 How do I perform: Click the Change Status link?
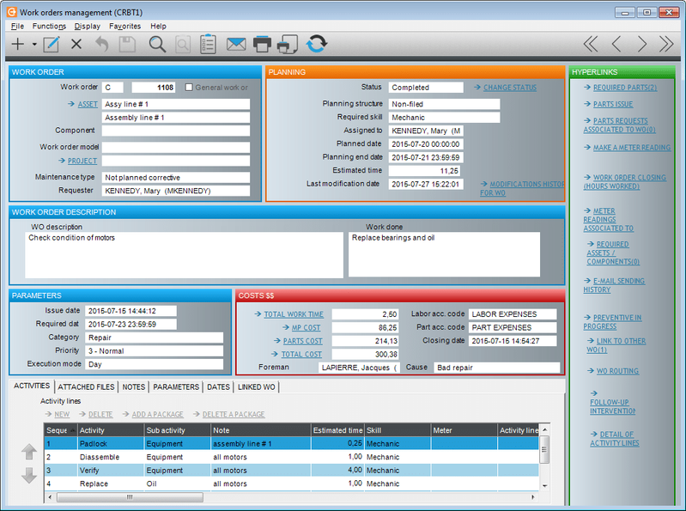[x=509, y=88]
